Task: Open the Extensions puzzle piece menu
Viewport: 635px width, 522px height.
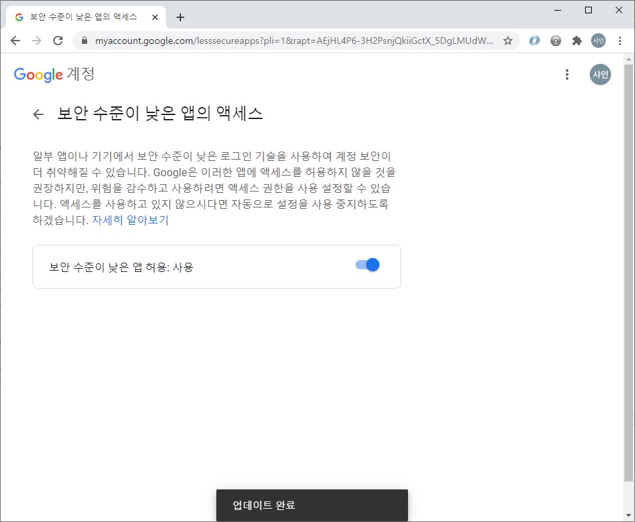Action: click(x=576, y=41)
